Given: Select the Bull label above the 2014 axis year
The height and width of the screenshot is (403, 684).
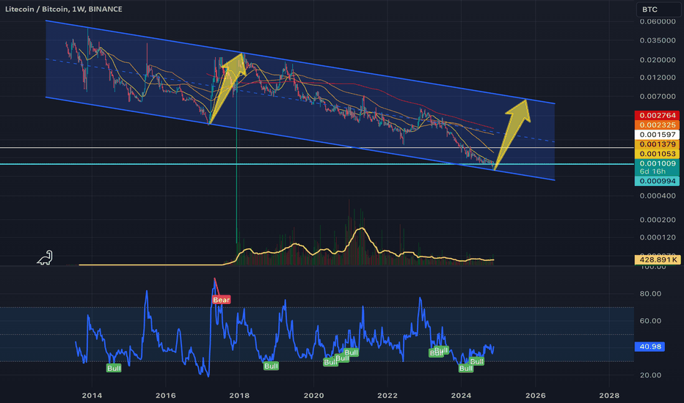Looking at the screenshot, I should 114,368.
